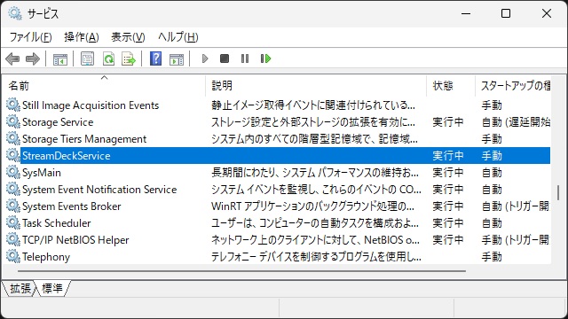The width and height of the screenshot is (568, 319).
Task: Click the Export List toolbar icon
Action: [129, 58]
